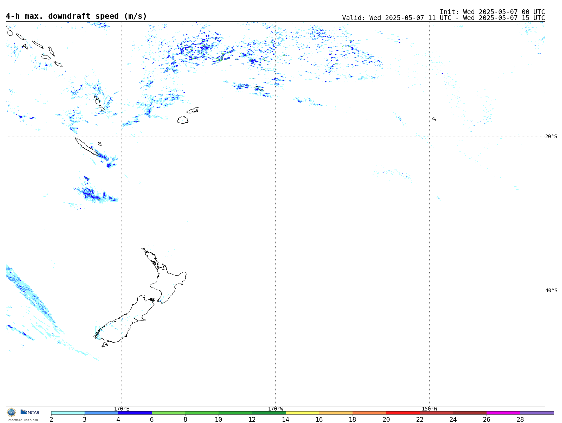Image resolution: width=562 pixels, height=423 pixels.
Task: Click the dark blue 4–6 m/s colorbar segment
Action: [x=135, y=413]
